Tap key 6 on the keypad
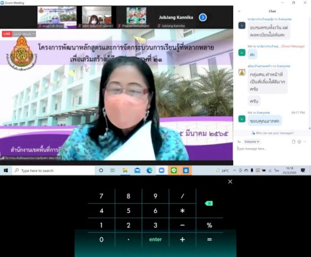The height and width of the screenshot is (257, 311). coord(155,210)
